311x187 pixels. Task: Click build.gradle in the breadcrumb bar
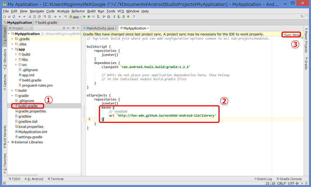tap(46, 23)
